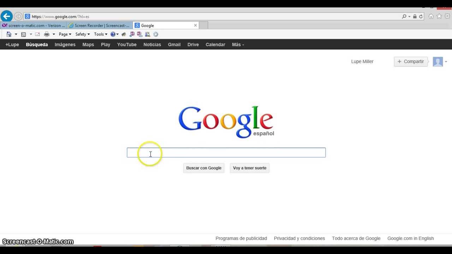452x254 pixels.
Task: Click the Home icon in the command bar
Action: [x=9, y=34]
